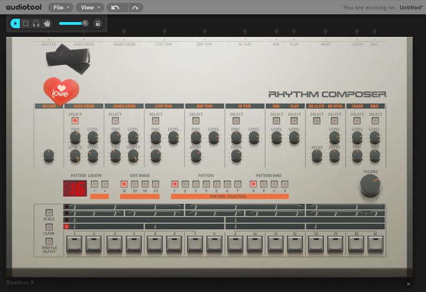Select pattern 5 button
The height and width of the screenshot is (292, 426).
(216, 184)
